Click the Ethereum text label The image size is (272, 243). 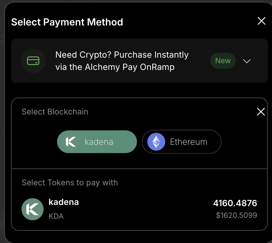coord(188,142)
